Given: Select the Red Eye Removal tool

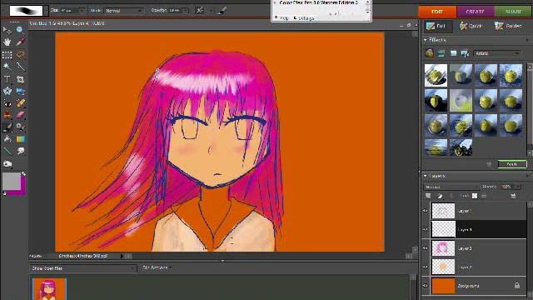Looking at the screenshot, I should [x=7, y=103].
